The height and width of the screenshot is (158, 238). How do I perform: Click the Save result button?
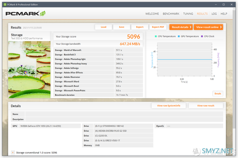click(x=122, y=27)
